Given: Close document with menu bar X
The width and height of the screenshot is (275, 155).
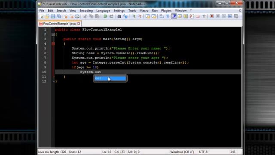Looking at the screenshot, I should coord(240,10).
